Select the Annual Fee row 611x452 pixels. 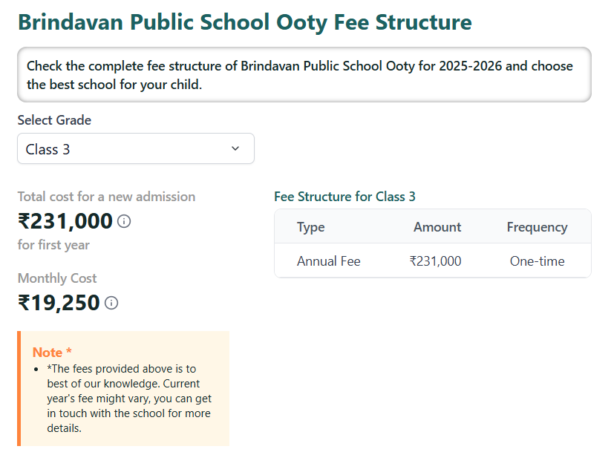tap(329, 261)
